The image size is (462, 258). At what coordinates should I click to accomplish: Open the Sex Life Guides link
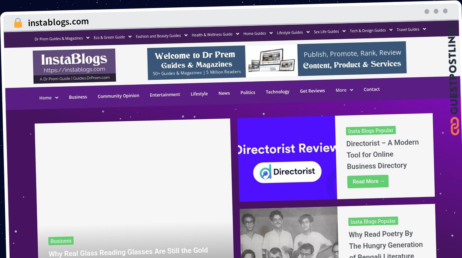click(x=326, y=32)
